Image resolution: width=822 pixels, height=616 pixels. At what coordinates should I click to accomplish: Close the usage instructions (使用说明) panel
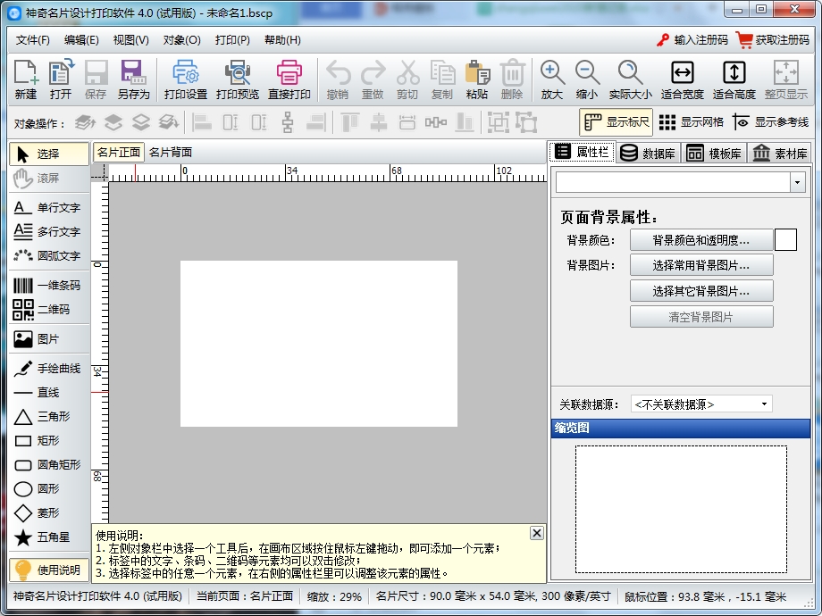coord(536,533)
